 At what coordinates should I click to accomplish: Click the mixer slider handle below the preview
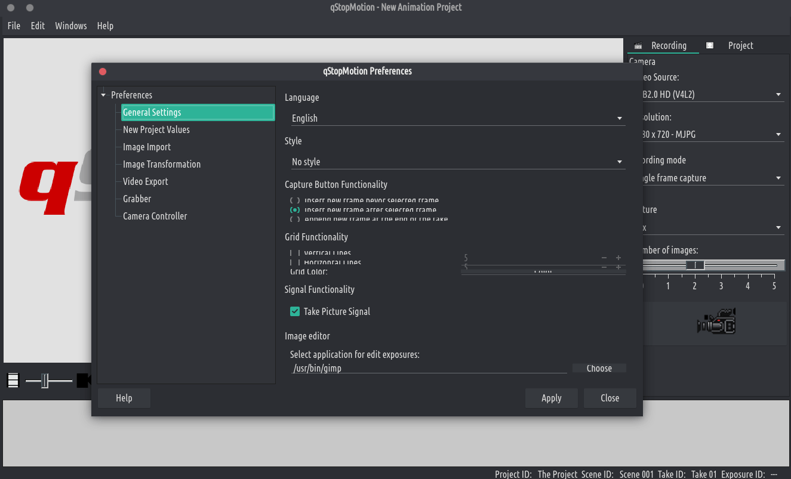(x=45, y=381)
